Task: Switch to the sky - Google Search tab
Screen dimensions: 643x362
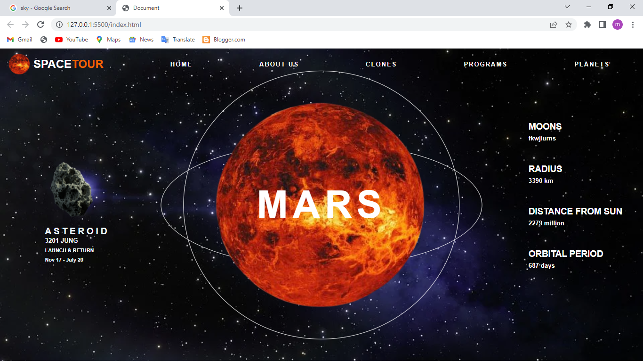Action: (57, 8)
